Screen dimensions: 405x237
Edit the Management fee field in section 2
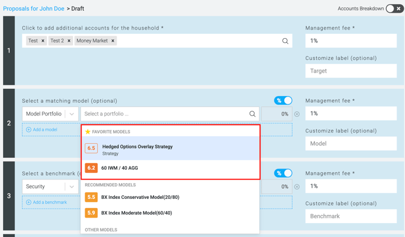pos(351,113)
